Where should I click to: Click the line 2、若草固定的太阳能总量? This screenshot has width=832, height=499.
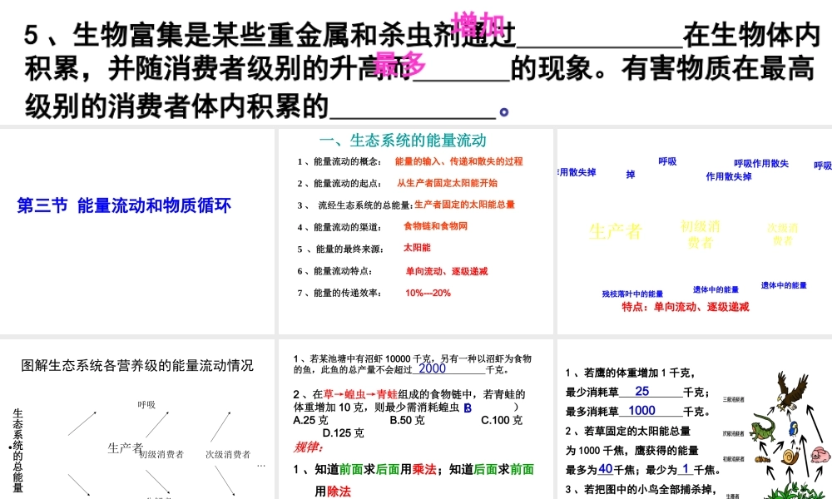pyautogui.click(x=627, y=431)
